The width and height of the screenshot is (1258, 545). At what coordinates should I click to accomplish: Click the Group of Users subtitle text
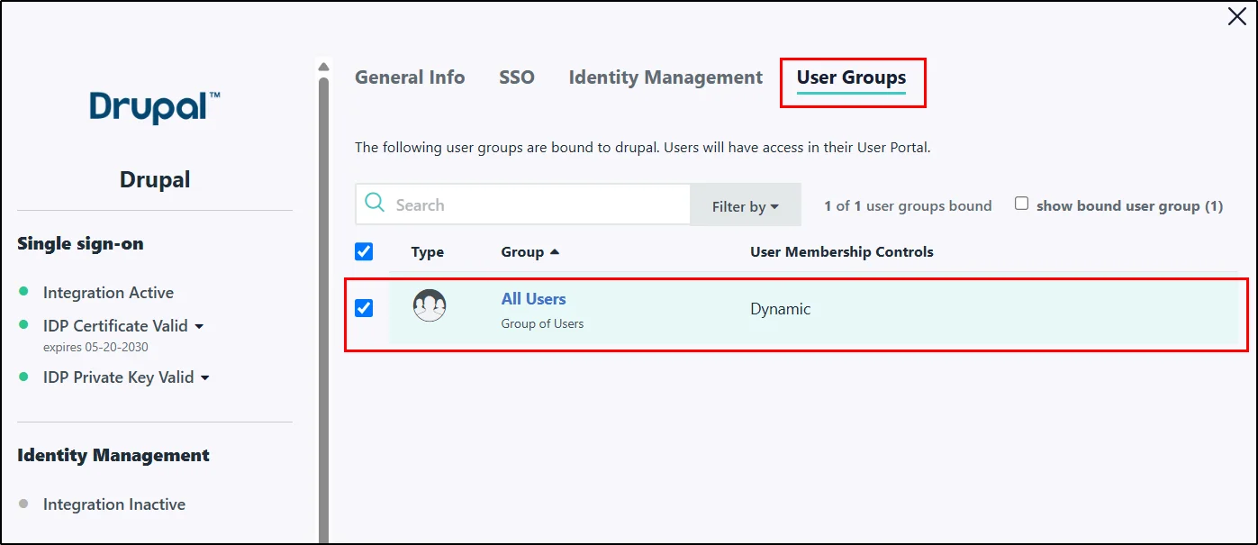[542, 323]
